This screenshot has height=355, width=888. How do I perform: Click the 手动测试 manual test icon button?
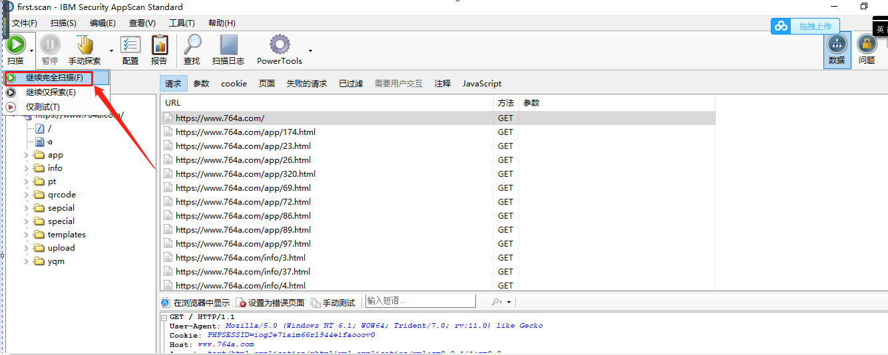tap(333, 302)
